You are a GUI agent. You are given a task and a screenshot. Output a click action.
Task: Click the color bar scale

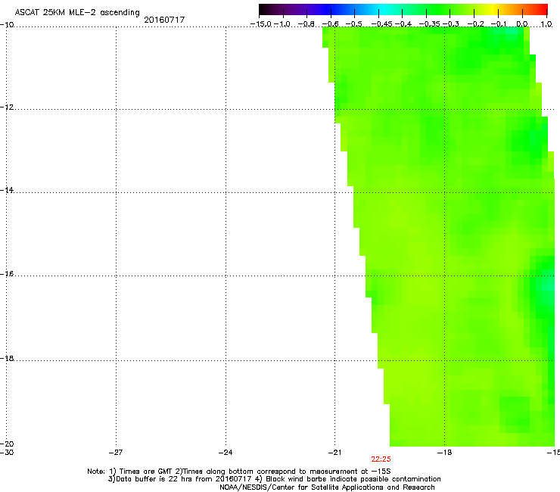(x=403, y=9)
